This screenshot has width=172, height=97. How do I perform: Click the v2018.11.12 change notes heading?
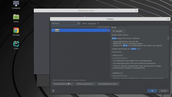click(x=117, y=73)
